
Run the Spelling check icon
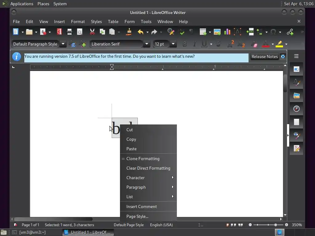pyautogui.click(x=181, y=32)
